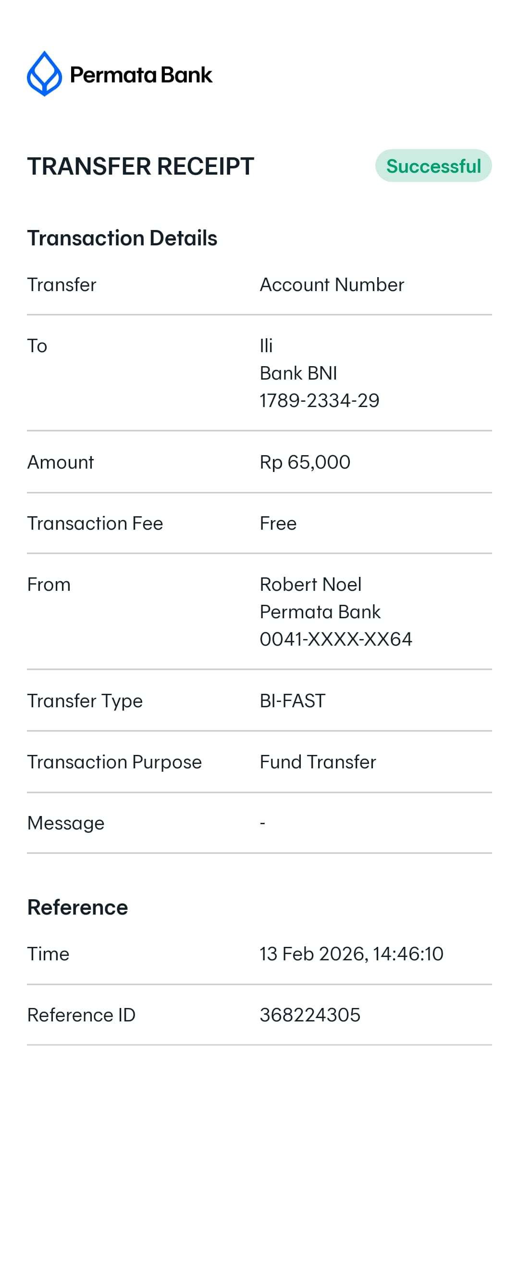This screenshot has height=1275, width=519.
Task: Tap the Free transaction fee value
Action: 278,523
